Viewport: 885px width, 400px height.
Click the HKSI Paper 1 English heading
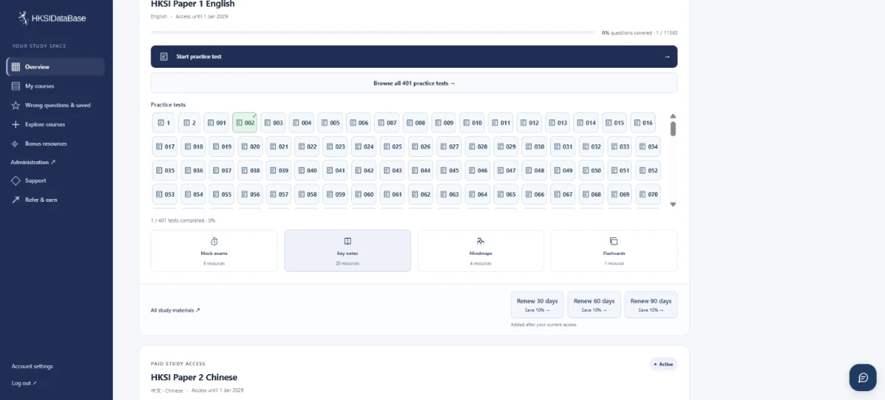tap(192, 4)
